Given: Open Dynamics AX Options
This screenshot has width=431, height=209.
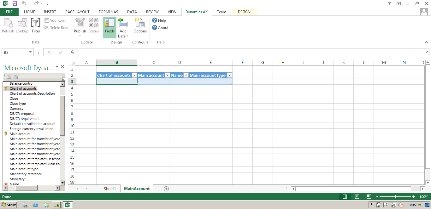Looking at the screenshot, I should (x=140, y=26).
